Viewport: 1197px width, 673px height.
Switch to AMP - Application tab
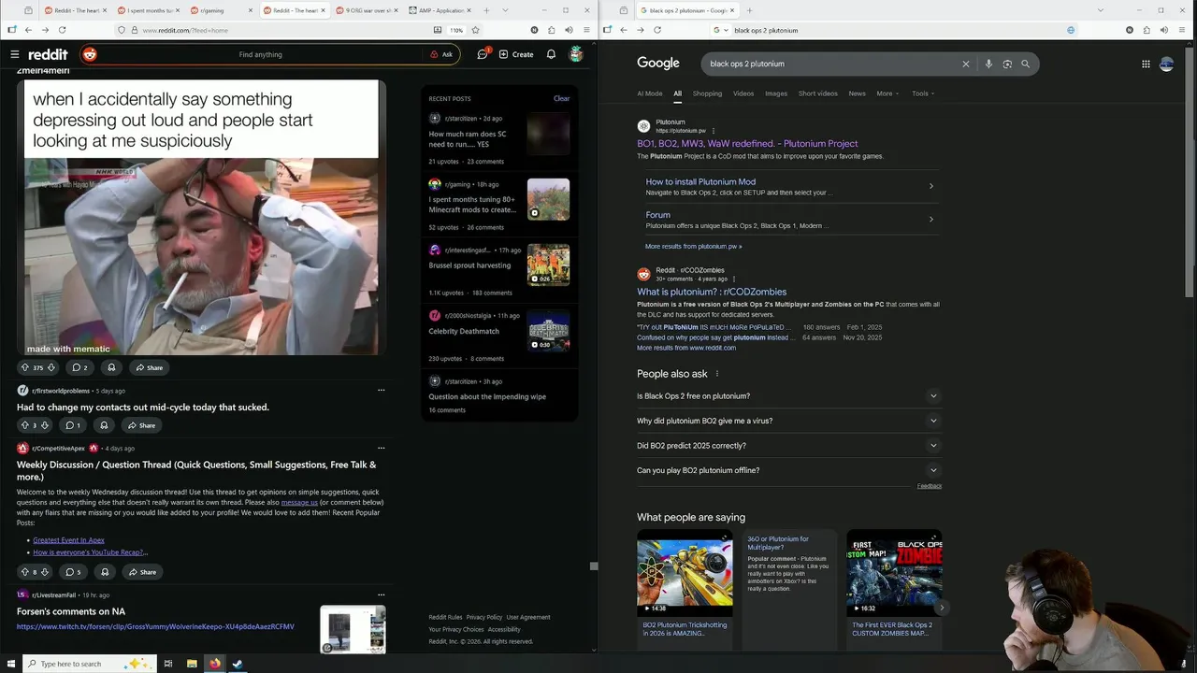(x=440, y=10)
